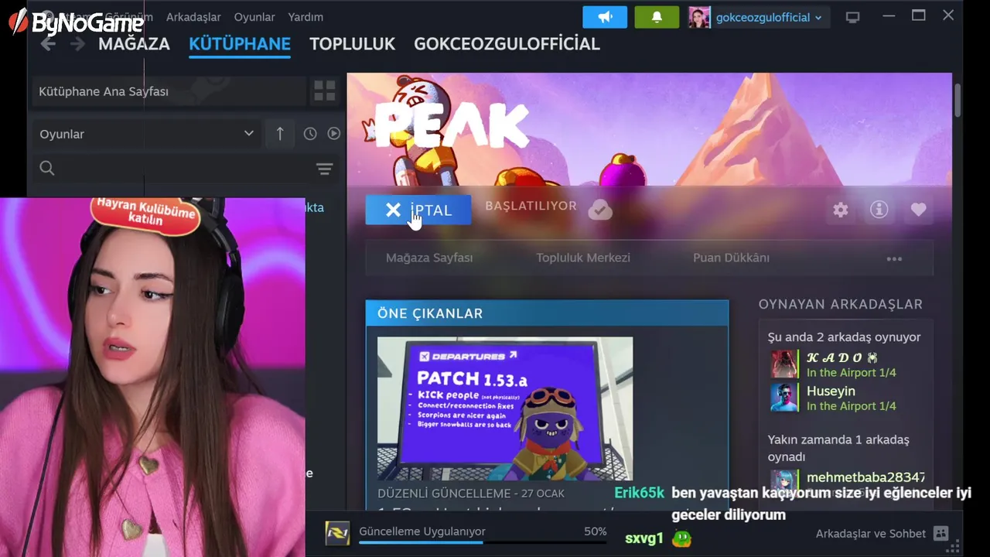The width and height of the screenshot is (990, 557).
Task: Cancel launch with the İPTAL button
Action: click(x=418, y=210)
